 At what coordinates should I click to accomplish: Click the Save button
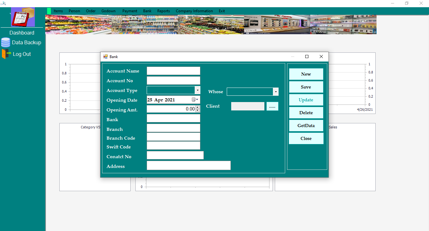(x=306, y=87)
